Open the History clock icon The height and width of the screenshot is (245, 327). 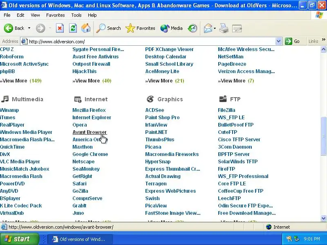193,28
